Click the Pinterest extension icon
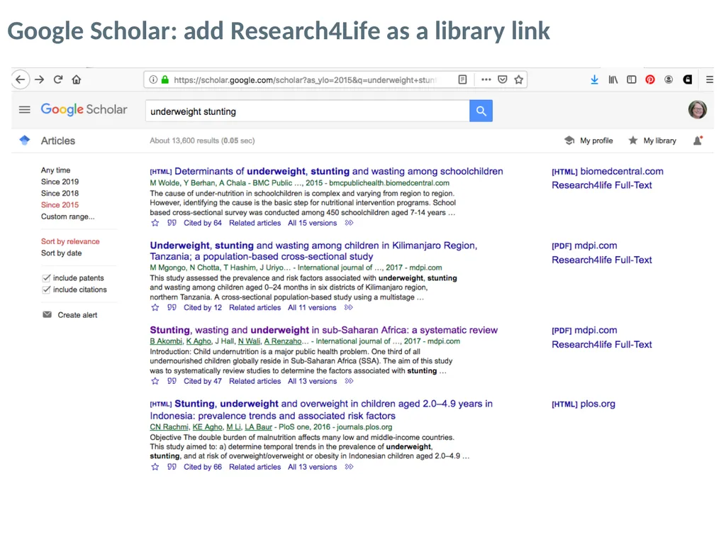 point(650,79)
